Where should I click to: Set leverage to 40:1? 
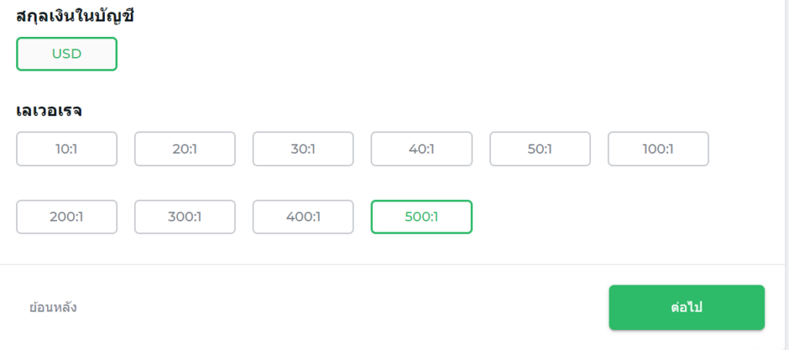click(421, 149)
